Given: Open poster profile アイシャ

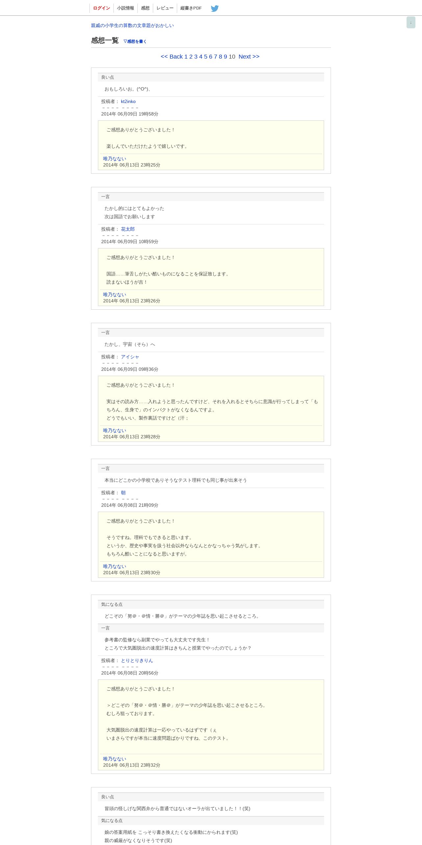Looking at the screenshot, I should pyautogui.click(x=130, y=357).
